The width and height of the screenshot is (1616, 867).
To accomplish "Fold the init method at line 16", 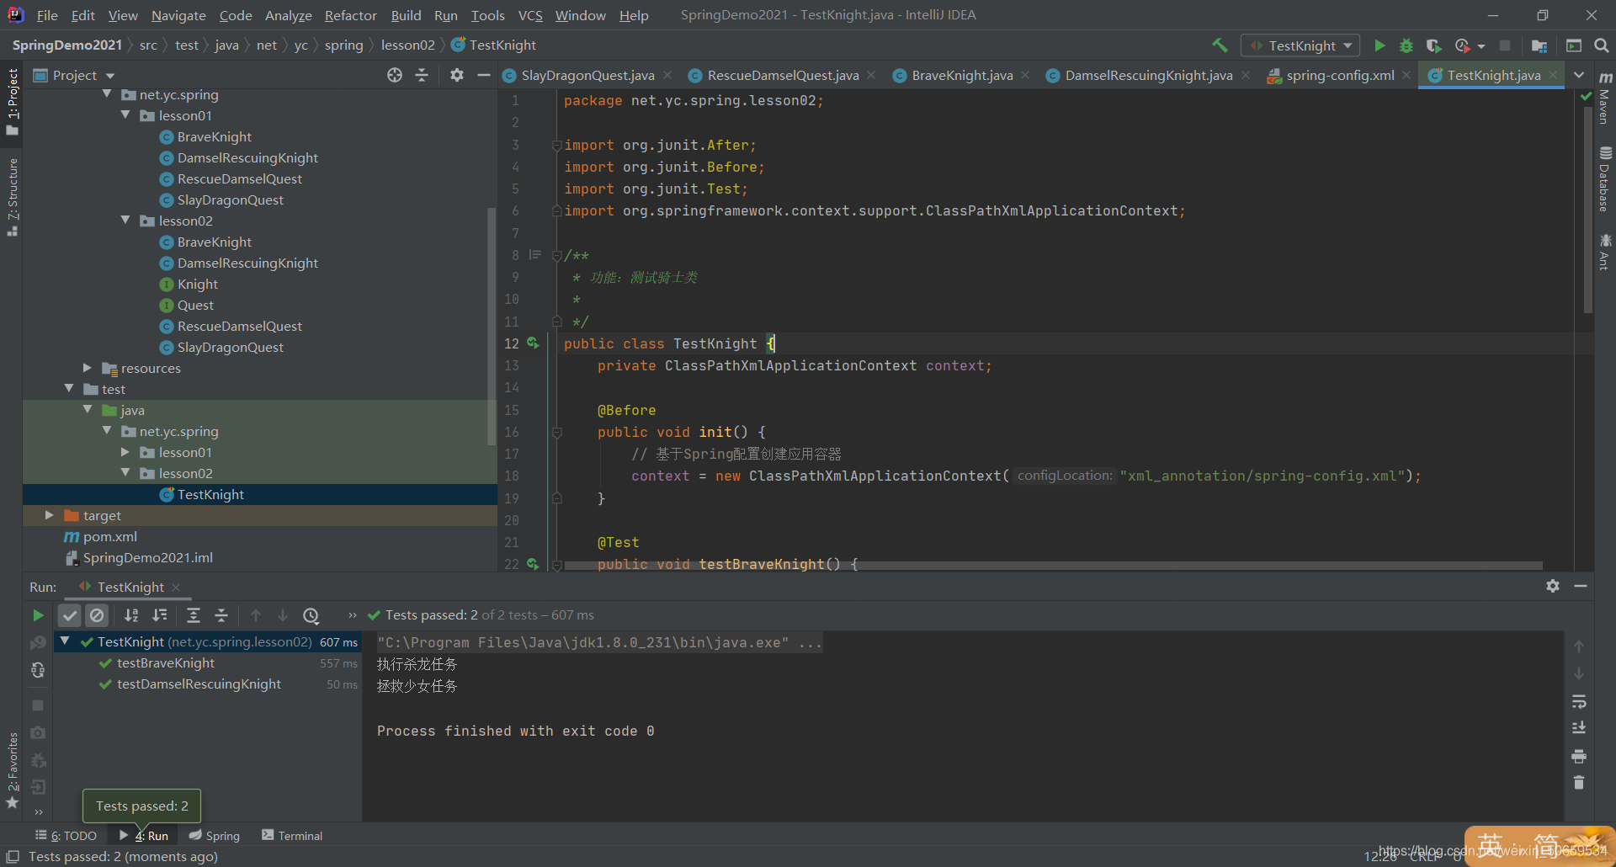I will pos(556,432).
